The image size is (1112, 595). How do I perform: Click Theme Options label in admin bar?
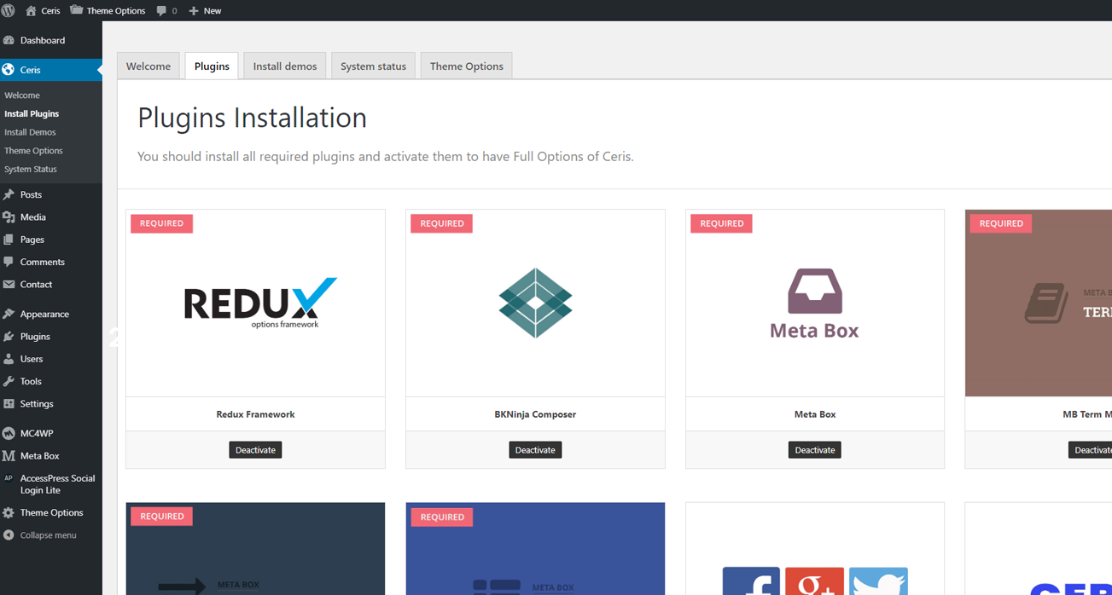[116, 11]
